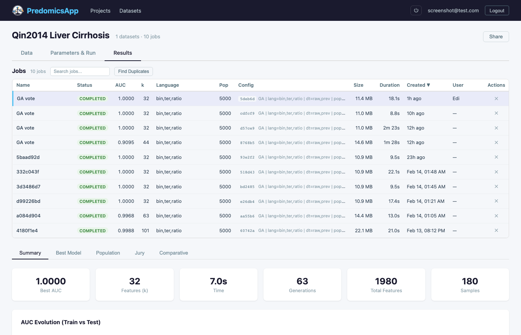Delete job 3d3486d7 via X icon
The width and height of the screenshot is (521, 335).
(496, 186)
